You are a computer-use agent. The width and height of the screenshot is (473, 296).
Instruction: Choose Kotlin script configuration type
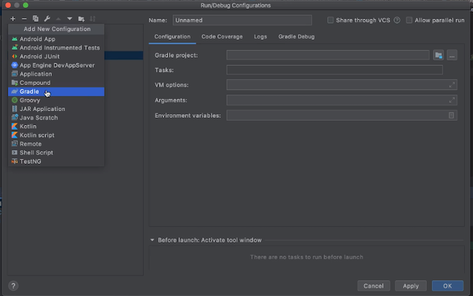click(36, 135)
